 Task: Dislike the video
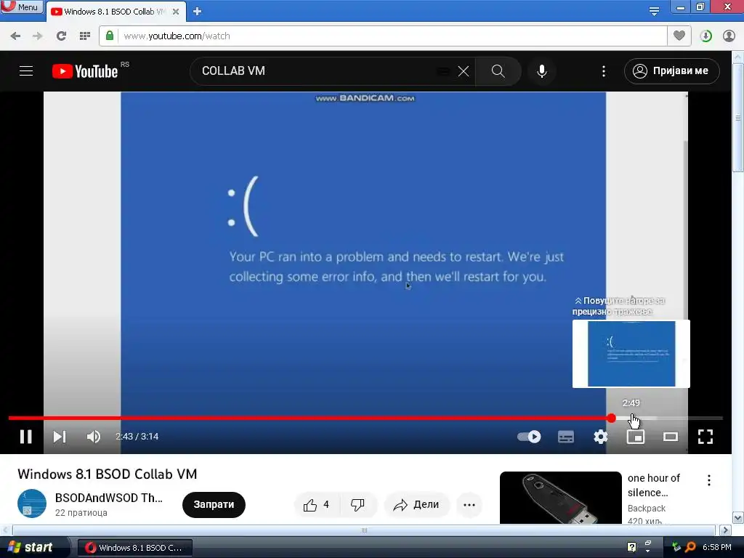357,504
